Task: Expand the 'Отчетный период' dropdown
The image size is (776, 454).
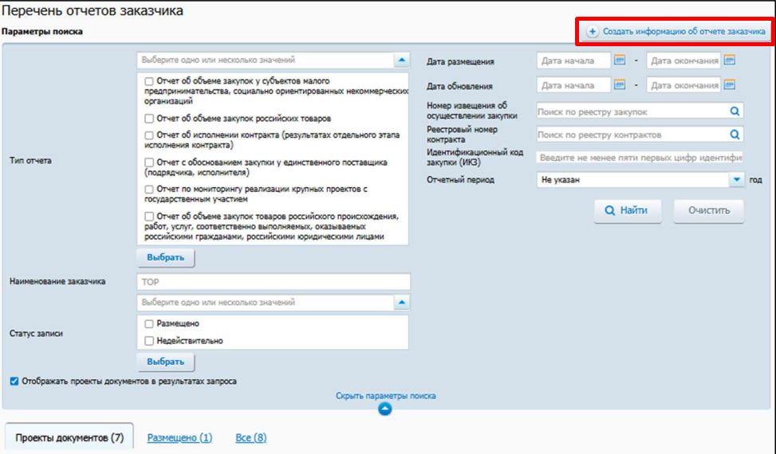Action: click(736, 180)
